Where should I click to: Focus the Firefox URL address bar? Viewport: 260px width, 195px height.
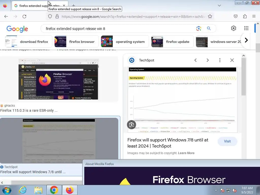tap(133, 17)
